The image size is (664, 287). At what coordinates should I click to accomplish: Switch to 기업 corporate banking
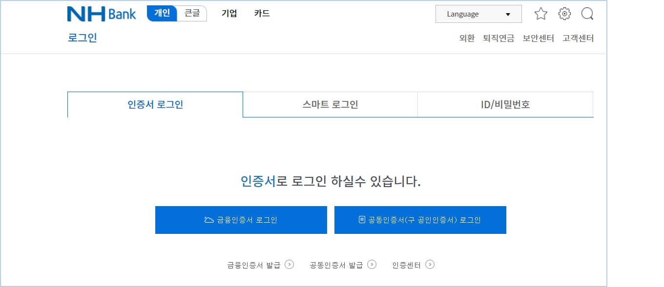(229, 14)
